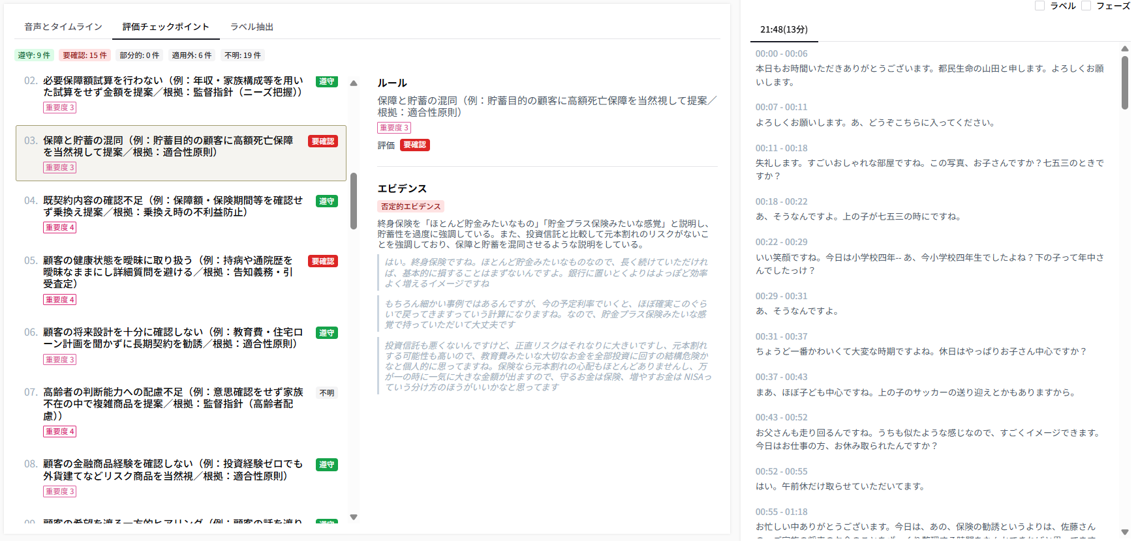Filter by 不明: 19件 badge

click(242, 55)
